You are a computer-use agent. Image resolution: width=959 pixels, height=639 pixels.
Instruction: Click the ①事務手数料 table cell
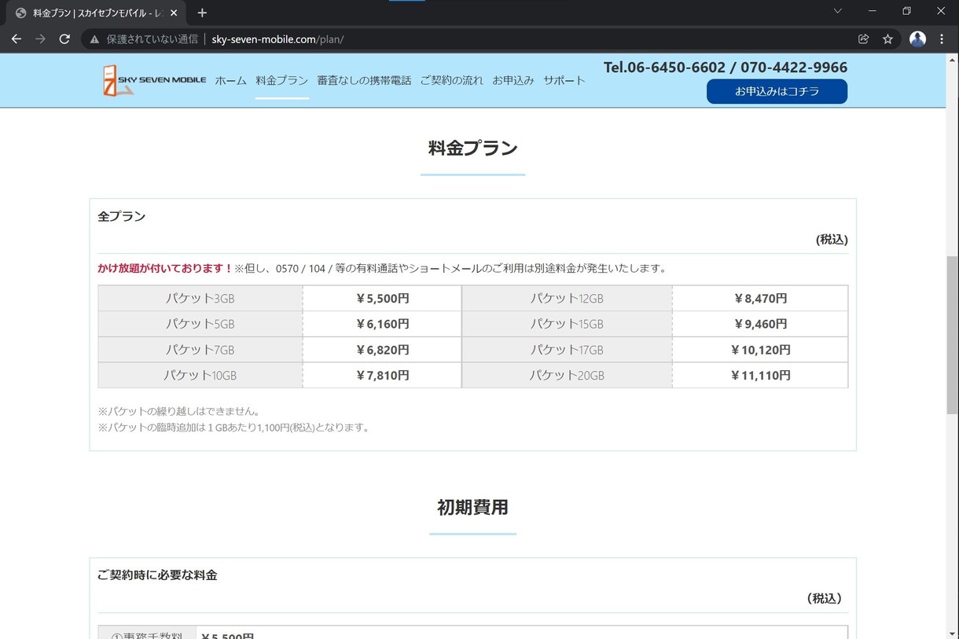(x=147, y=633)
